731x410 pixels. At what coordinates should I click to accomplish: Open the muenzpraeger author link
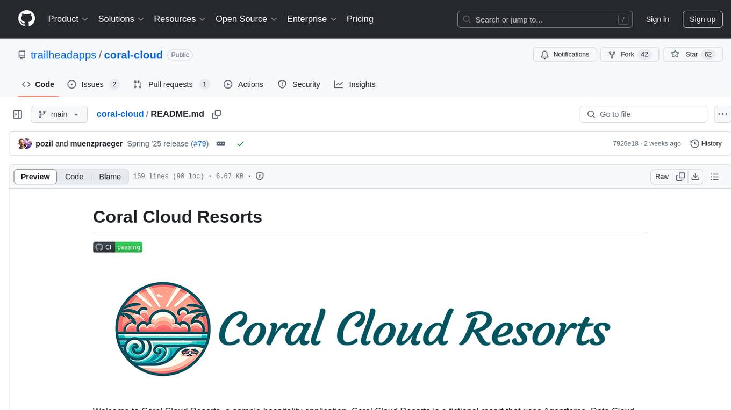tap(96, 143)
